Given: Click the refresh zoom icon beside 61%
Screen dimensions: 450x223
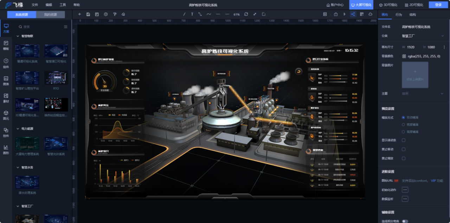Looking at the screenshot, I should [246, 14].
